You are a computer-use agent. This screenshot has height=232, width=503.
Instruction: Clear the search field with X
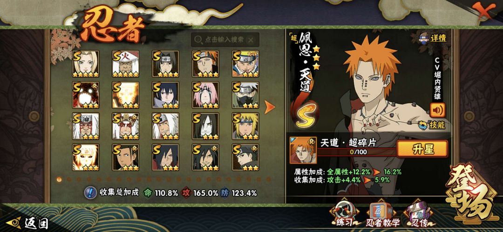point(251,40)
